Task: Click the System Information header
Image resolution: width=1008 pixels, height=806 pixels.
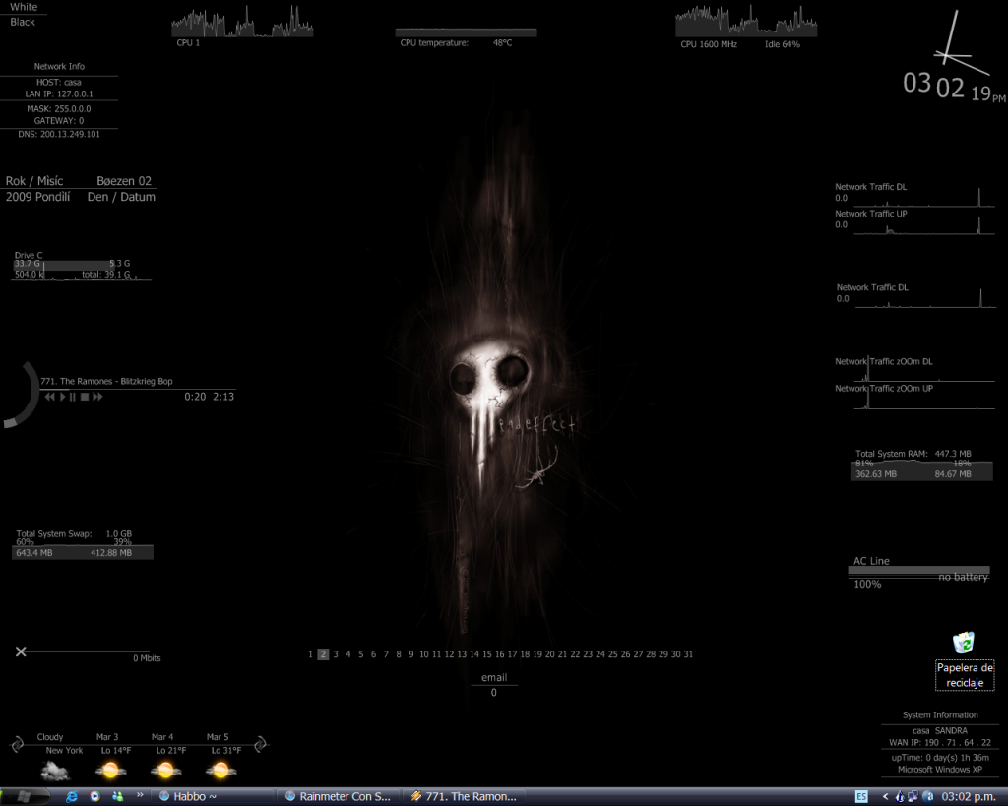Action: [x=940, y=714]
